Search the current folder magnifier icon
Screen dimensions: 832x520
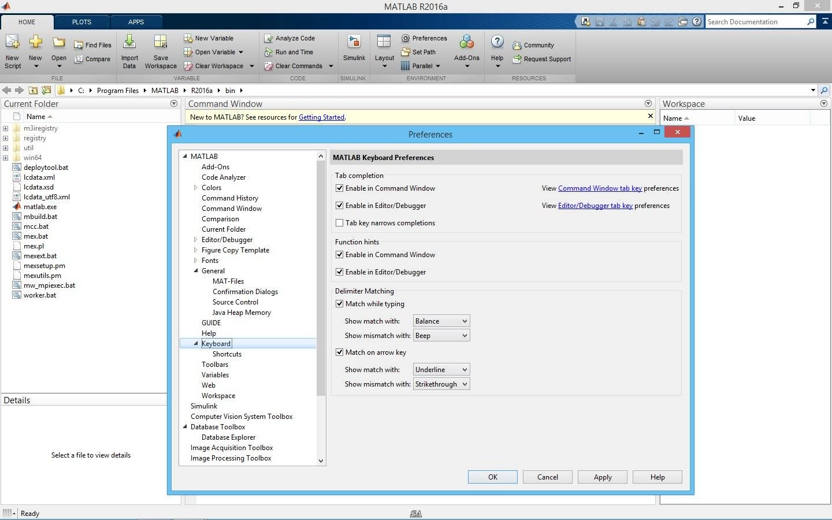point(824,90)
